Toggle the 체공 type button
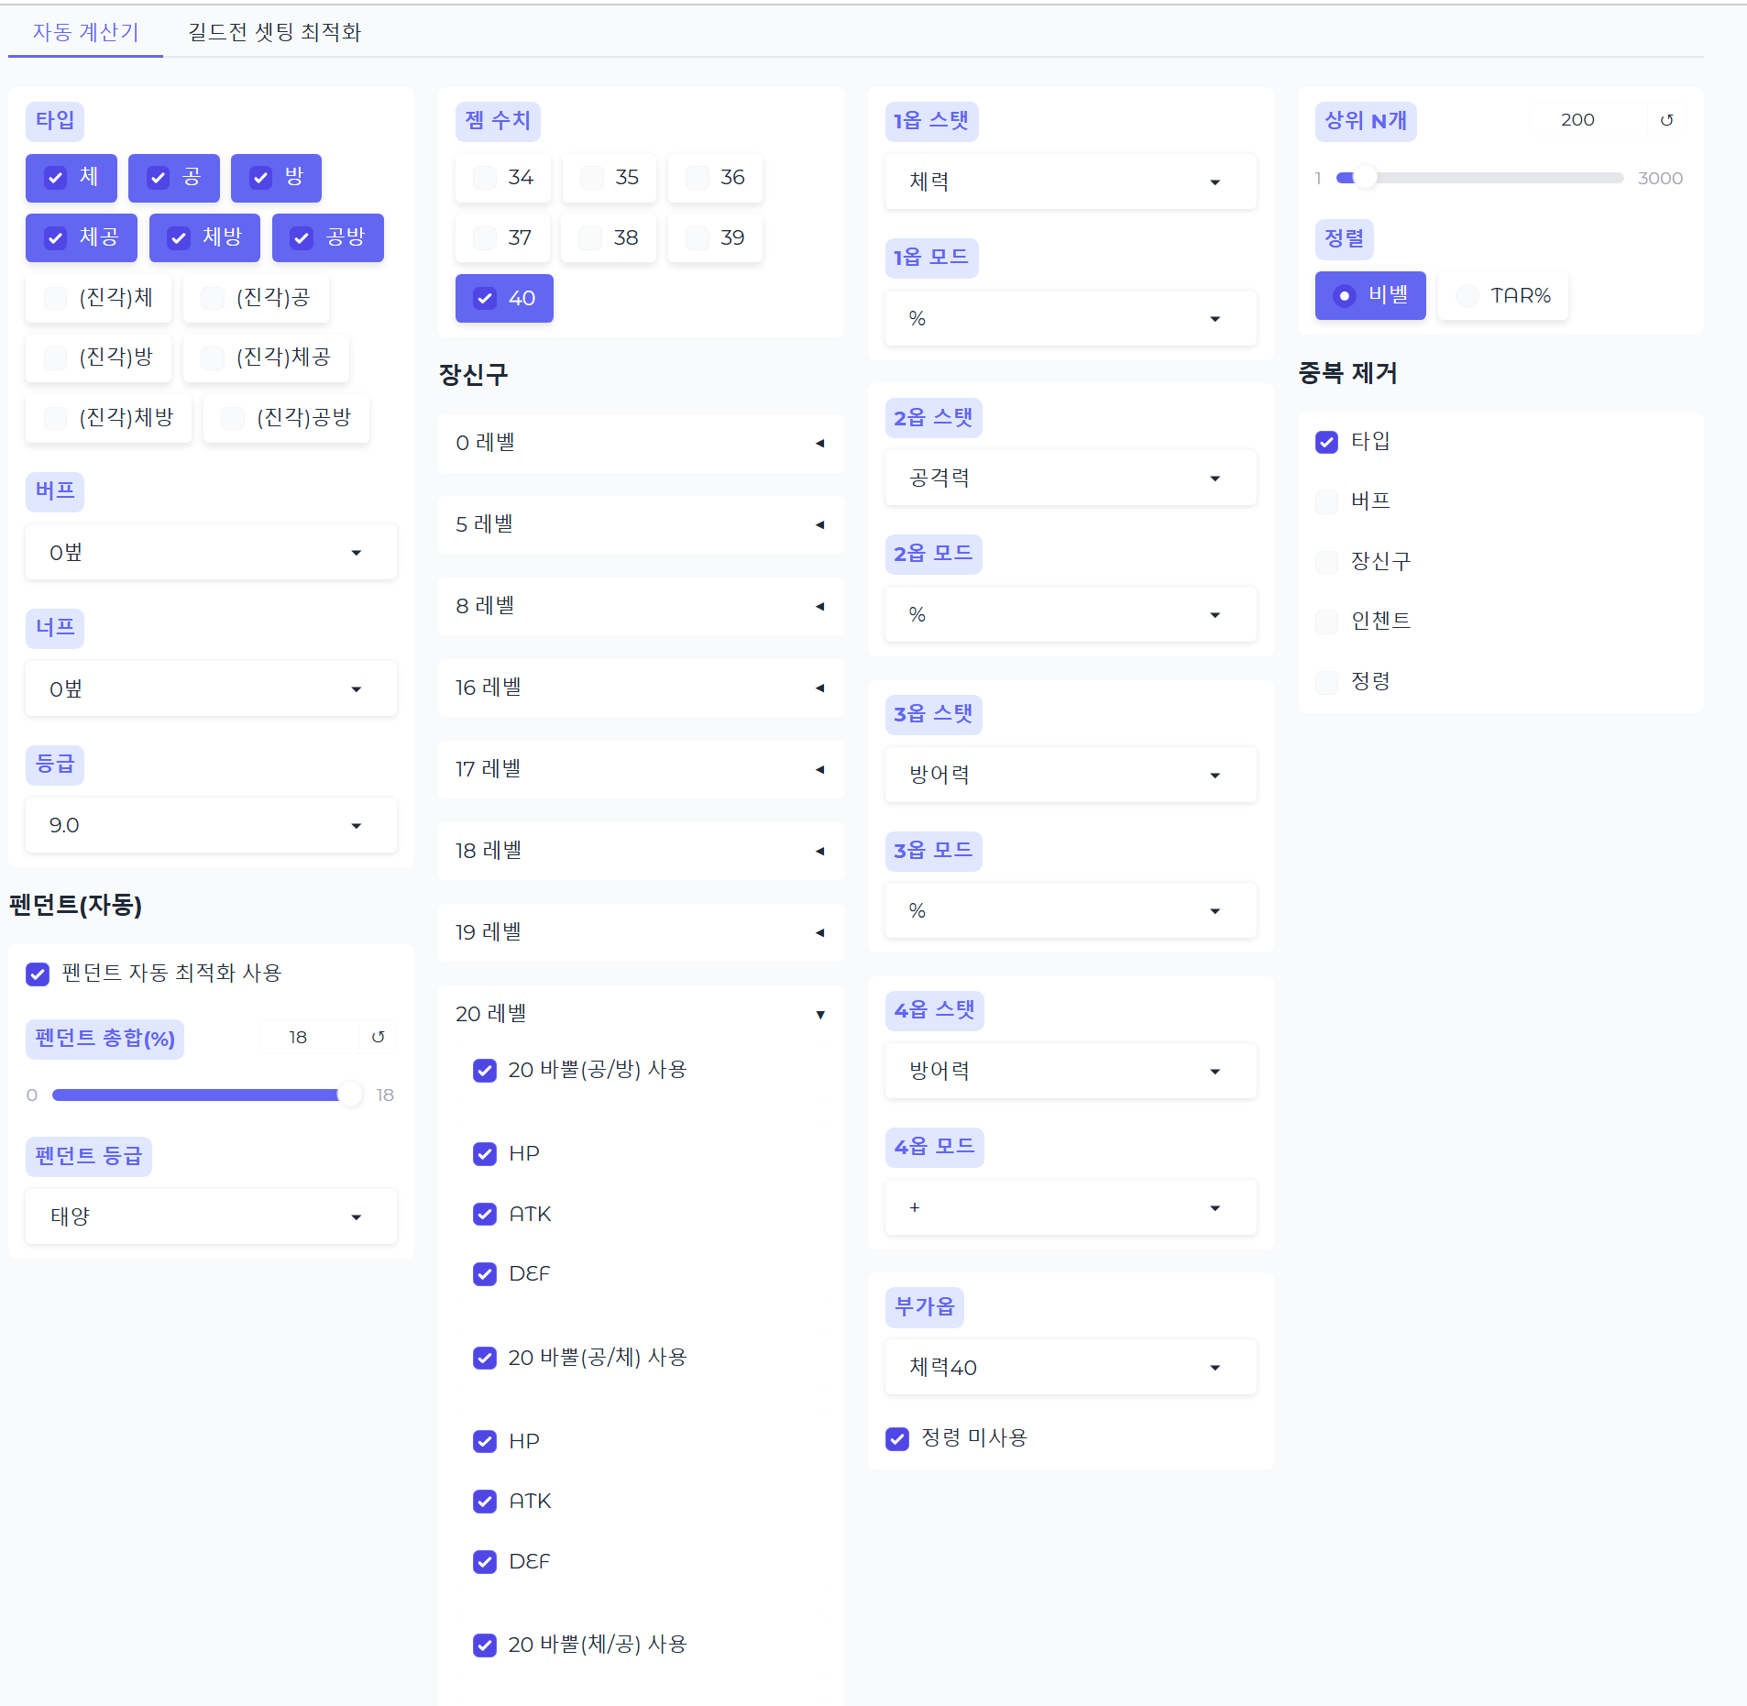This screenshot has height=1706, width=1747. click(x=82, y=237)
